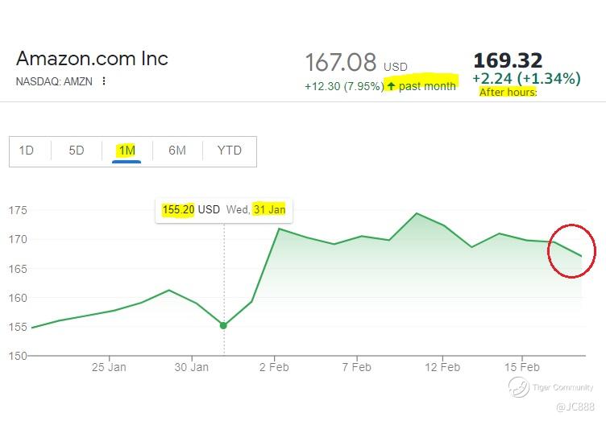Click the 155.20 USD tooltip box
The height and width of the screenshot is (421, 606).
(x=224, y=210)
